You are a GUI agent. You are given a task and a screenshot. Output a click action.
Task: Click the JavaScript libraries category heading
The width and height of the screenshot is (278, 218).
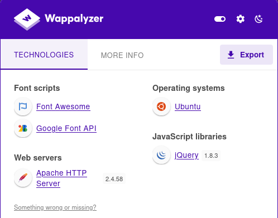click(189, 137)
